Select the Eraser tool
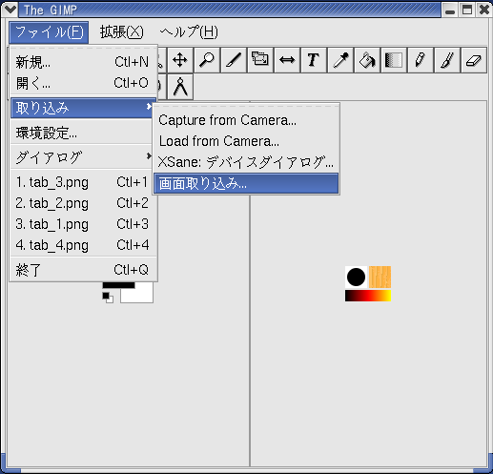This screenshot has width=493, height=474. 474,60
